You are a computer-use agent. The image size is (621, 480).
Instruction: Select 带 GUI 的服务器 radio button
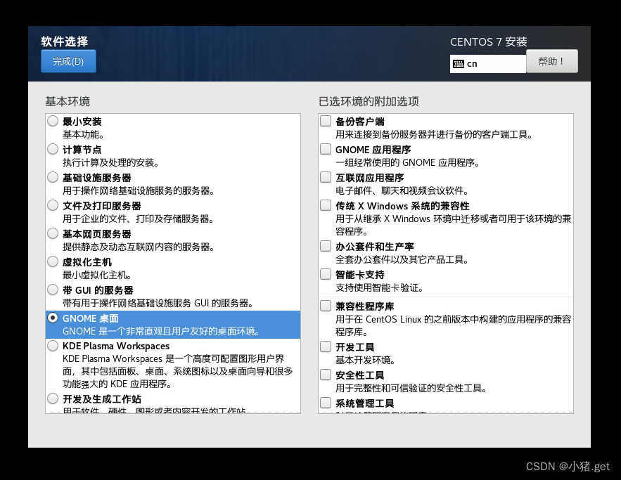tap(53, 290)
